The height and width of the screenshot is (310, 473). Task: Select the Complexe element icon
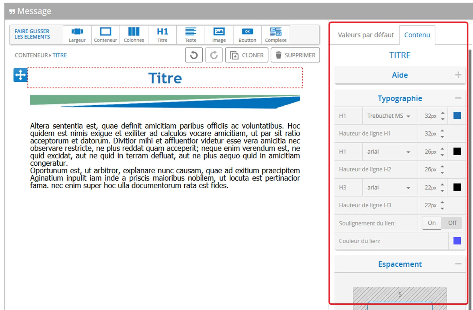(x=276, y=35)
